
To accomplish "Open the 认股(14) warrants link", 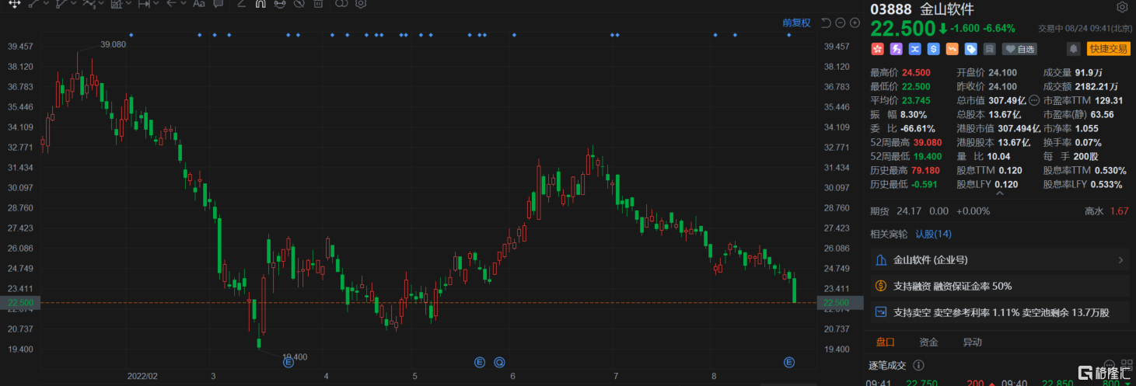I will 933,234.
